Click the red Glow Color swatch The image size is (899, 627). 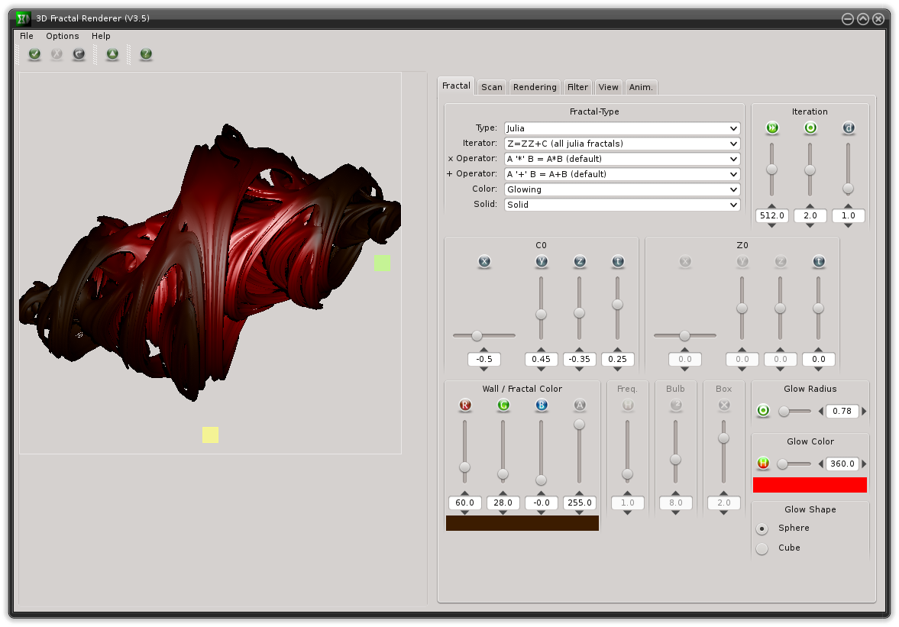click(x=810, y=485)
